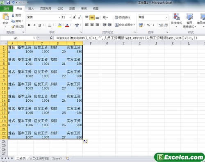Toggle Bold formatting

click(29, 25)
